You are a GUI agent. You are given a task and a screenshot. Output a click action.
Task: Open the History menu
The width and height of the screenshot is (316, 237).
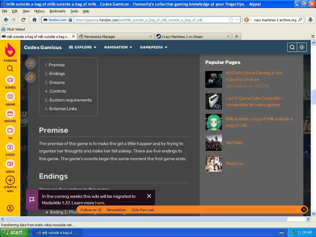pyautogui.click(x=39, y=11)
